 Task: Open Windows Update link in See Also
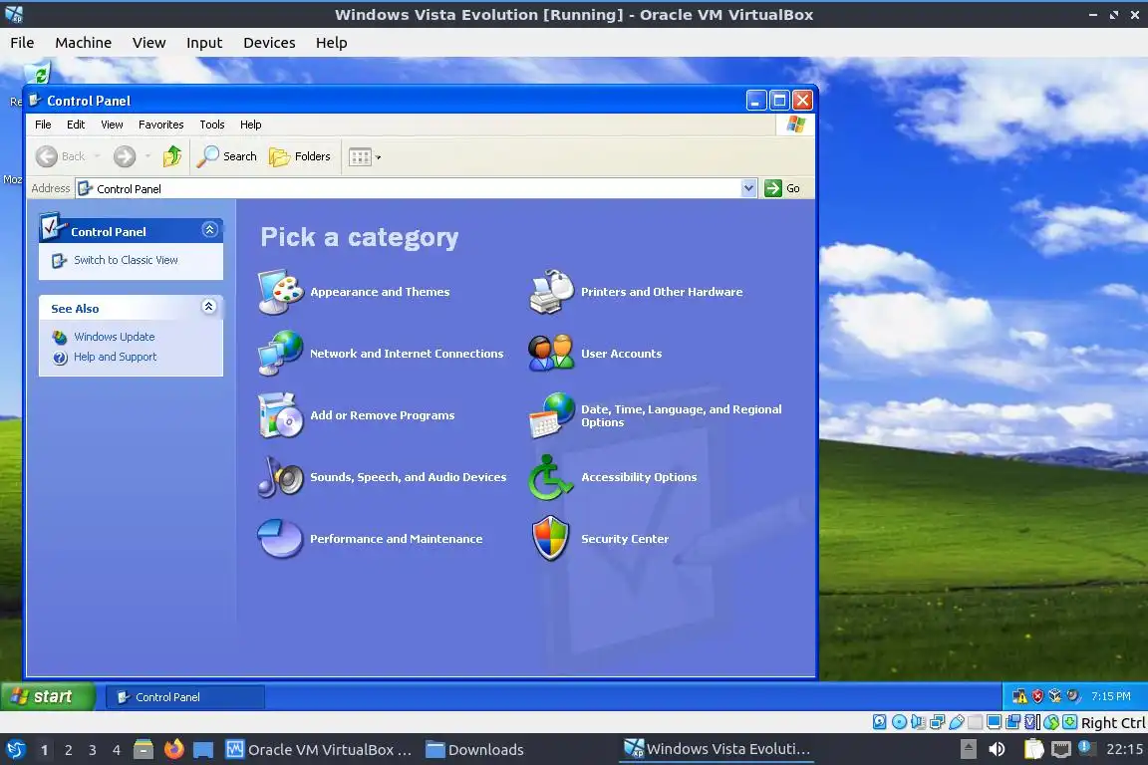(115, 337)
